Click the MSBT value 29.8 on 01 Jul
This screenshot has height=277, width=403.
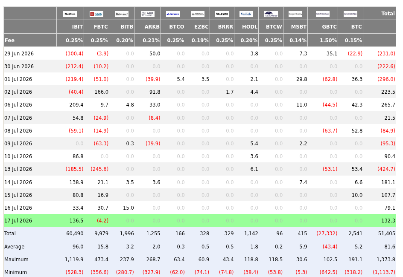pos(301,79)
